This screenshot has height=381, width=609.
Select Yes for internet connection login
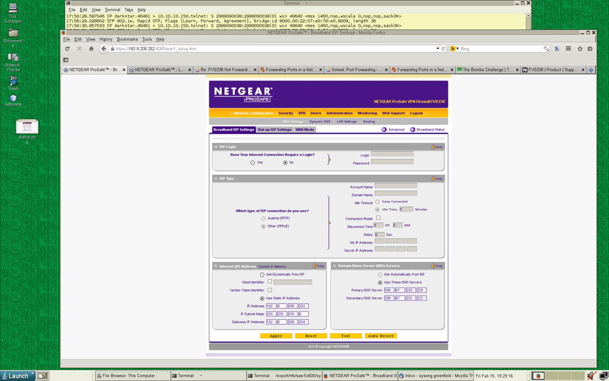tap(252, 162)
